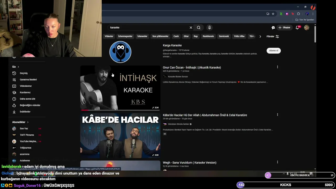The height and width of the screenshot is (189, 336).
Task: Click the Oluştur create button
Action: point(284,28)
